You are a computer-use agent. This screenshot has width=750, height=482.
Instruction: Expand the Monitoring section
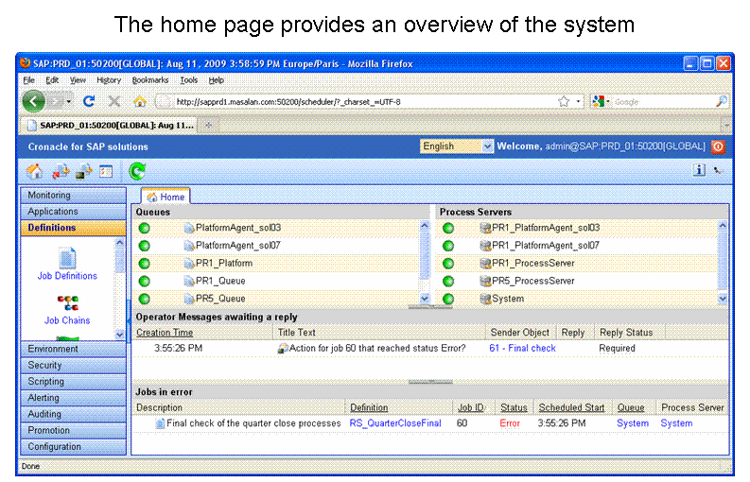73,195
